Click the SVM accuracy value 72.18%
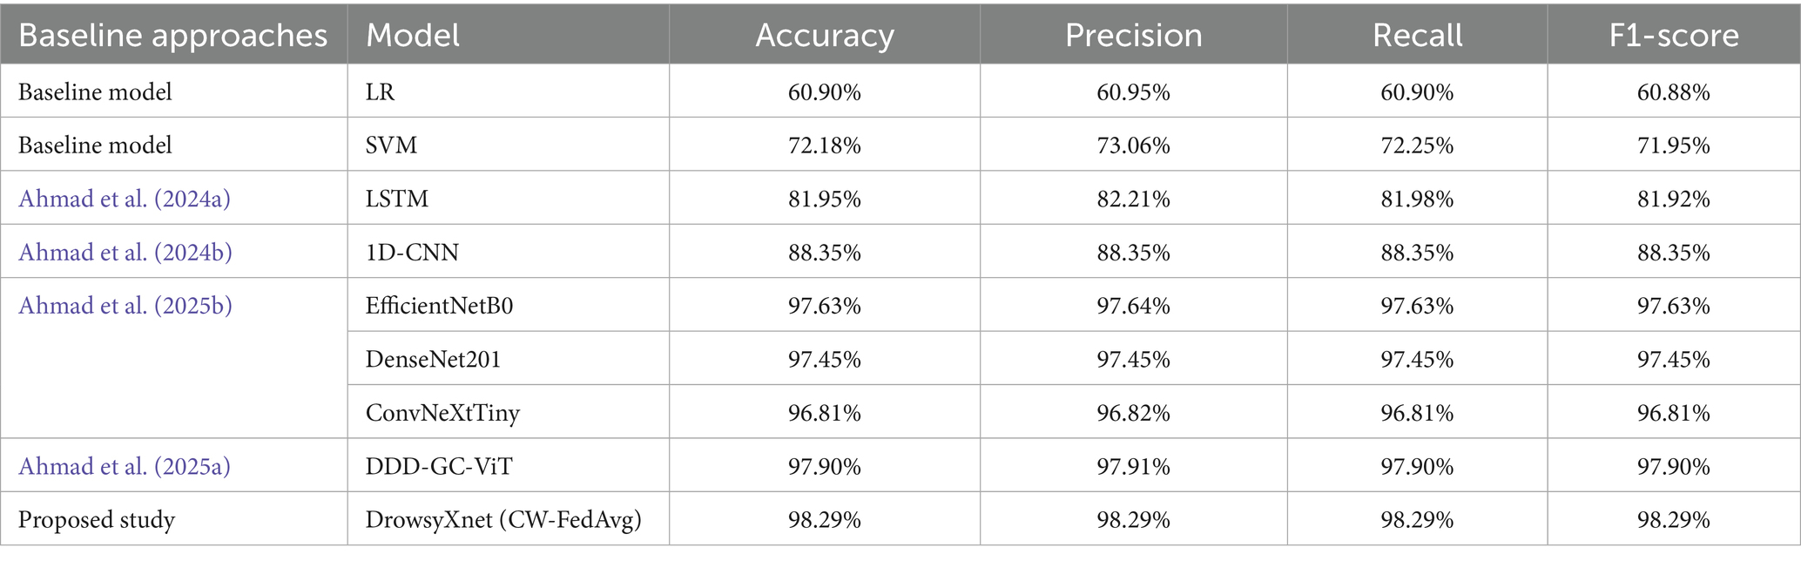1801x561 pixels. click(824, 145)
